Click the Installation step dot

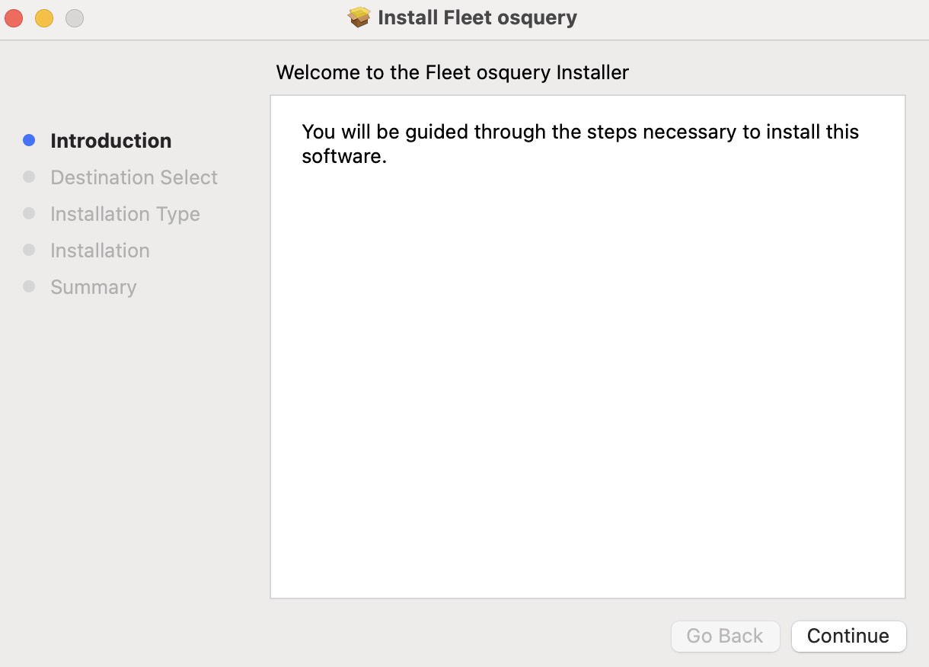tap(29, 250)
